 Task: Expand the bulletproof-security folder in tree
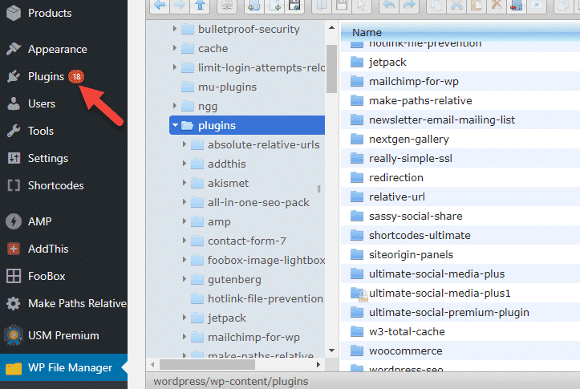point(175,28)
